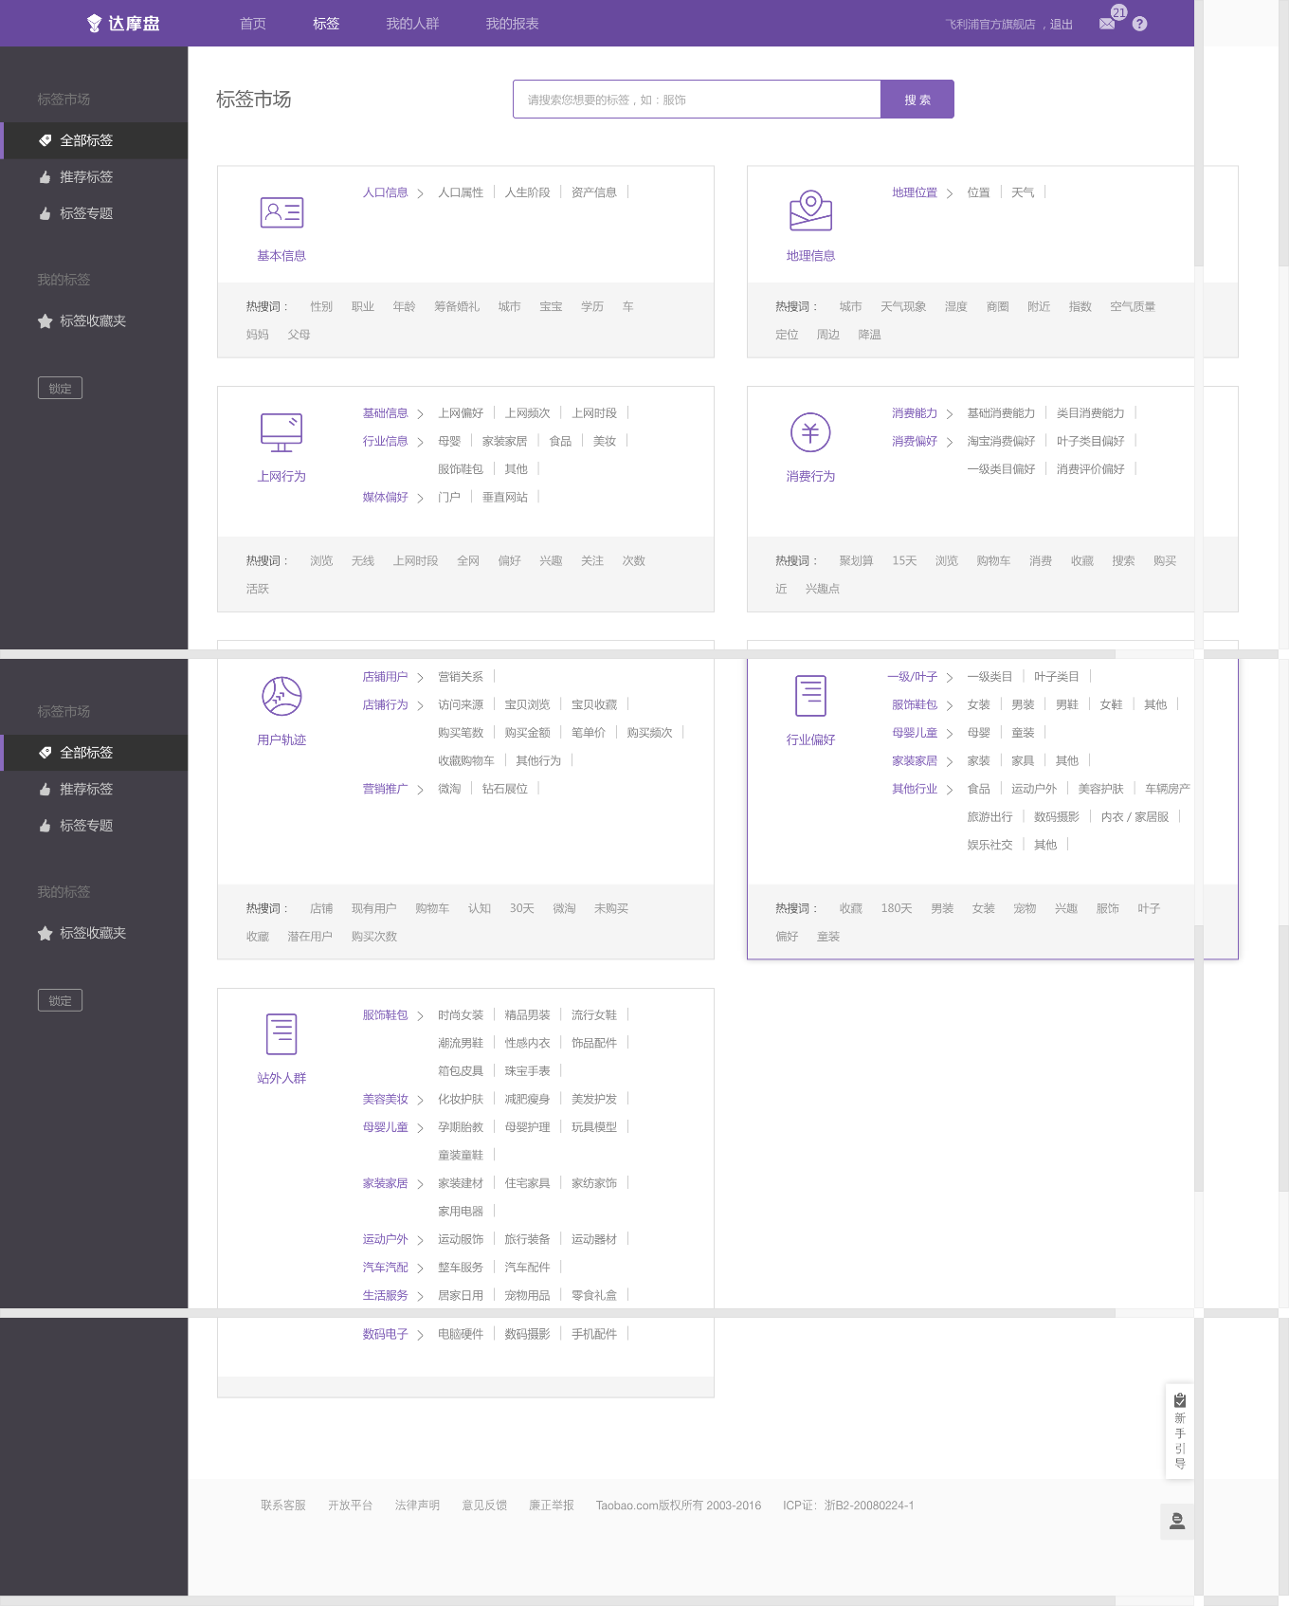
Task: Expand the 店铺行为 category arrow
Action: [x=420, y=705]
